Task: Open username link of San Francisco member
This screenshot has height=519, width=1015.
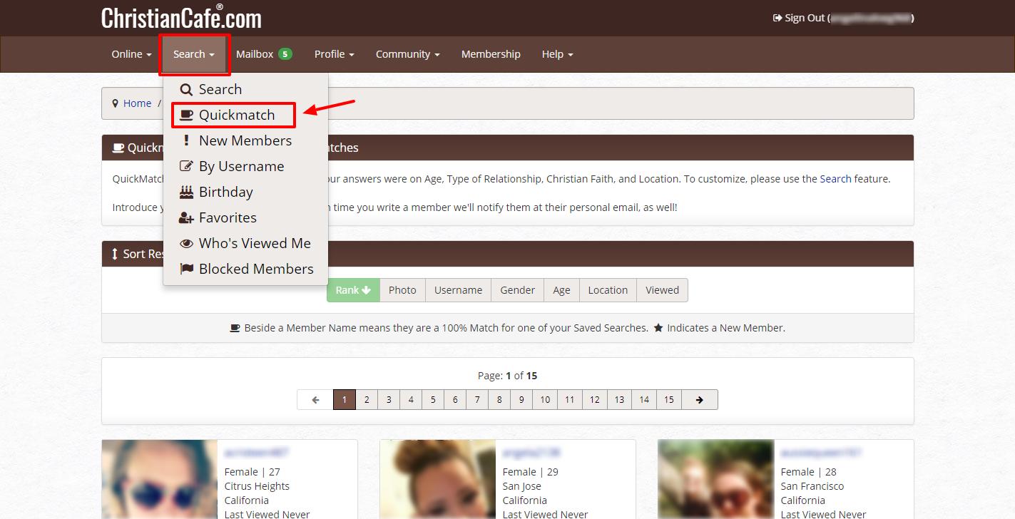Action: pyautogui.click(x=821, y=453)
